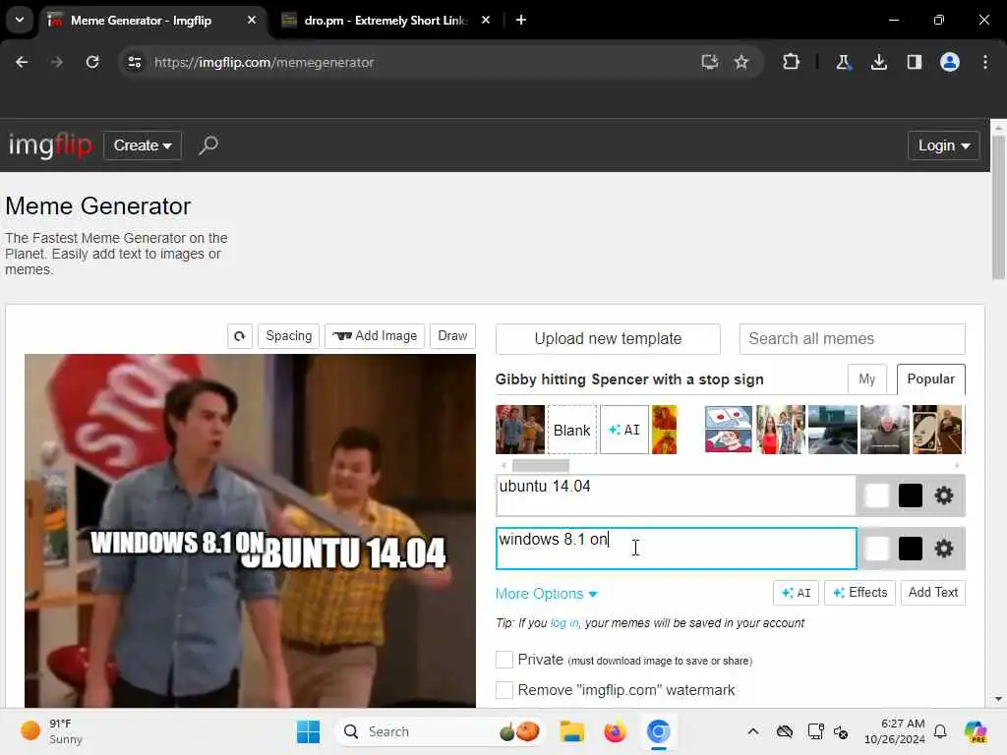The height and width of the screenshot is (755, 1007).
Task: Pick black outline color for ubuntu 14.04 text
Action: click(910, 495)
